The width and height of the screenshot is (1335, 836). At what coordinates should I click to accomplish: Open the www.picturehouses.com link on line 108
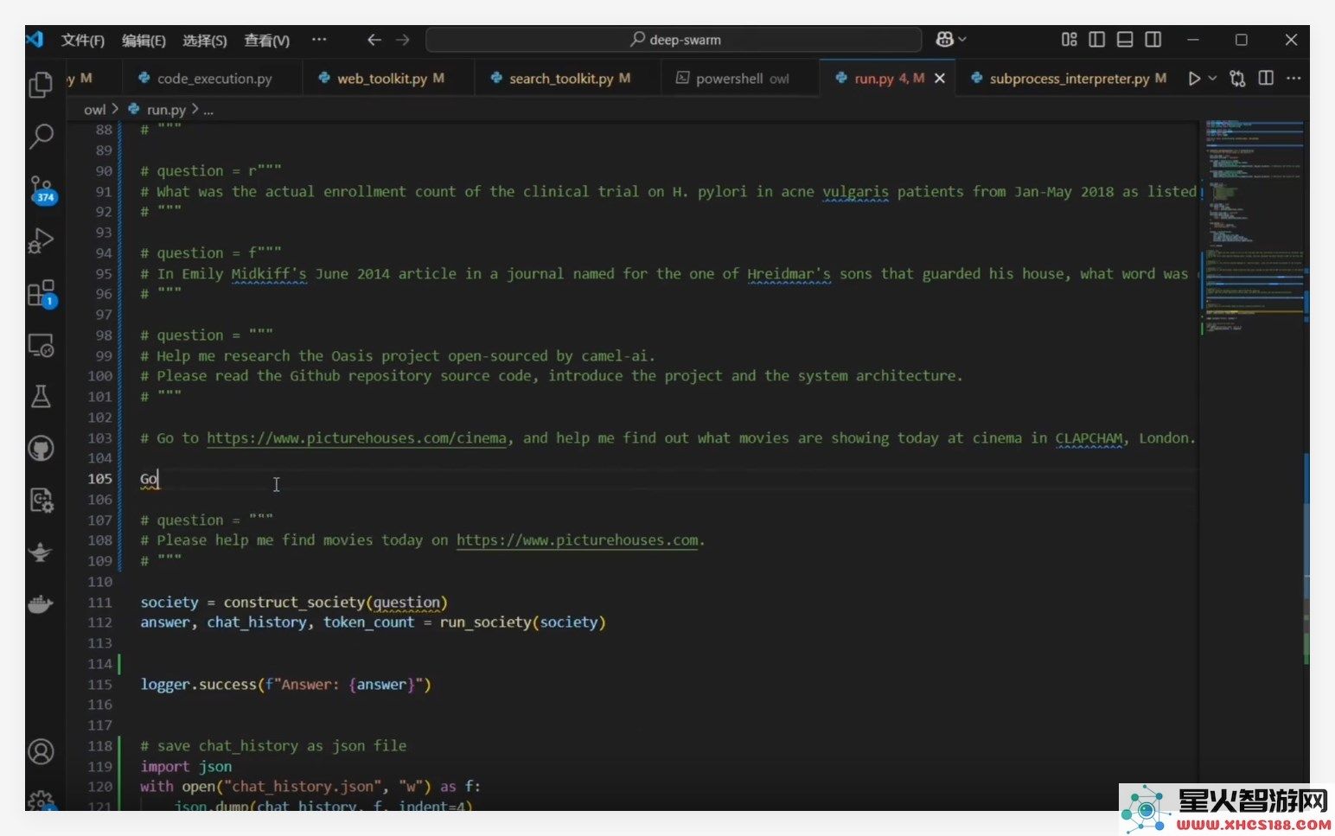pyautogui.click(x=577, y=540)
